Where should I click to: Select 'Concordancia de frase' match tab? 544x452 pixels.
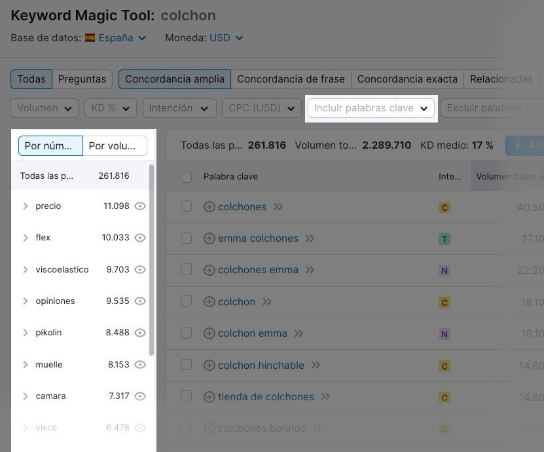[291, 79]
